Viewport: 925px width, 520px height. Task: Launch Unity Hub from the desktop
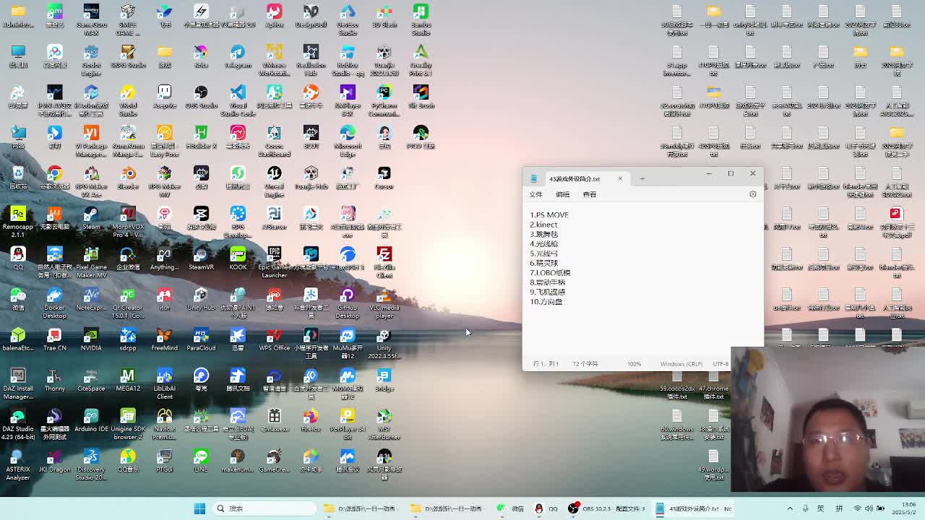[x=201, y=296]
